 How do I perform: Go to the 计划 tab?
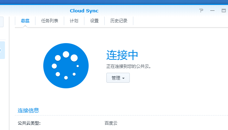tap(74, 21)
